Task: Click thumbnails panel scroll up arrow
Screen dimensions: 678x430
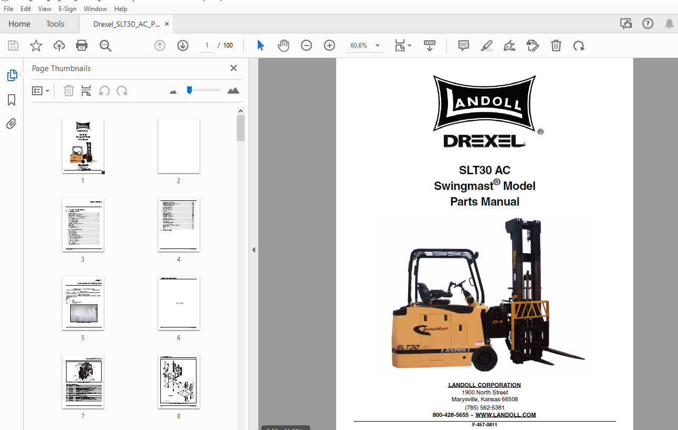Action: pos(240,111)
